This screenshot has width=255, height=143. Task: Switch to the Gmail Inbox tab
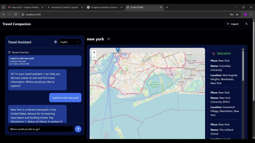(x=26, y=7)
